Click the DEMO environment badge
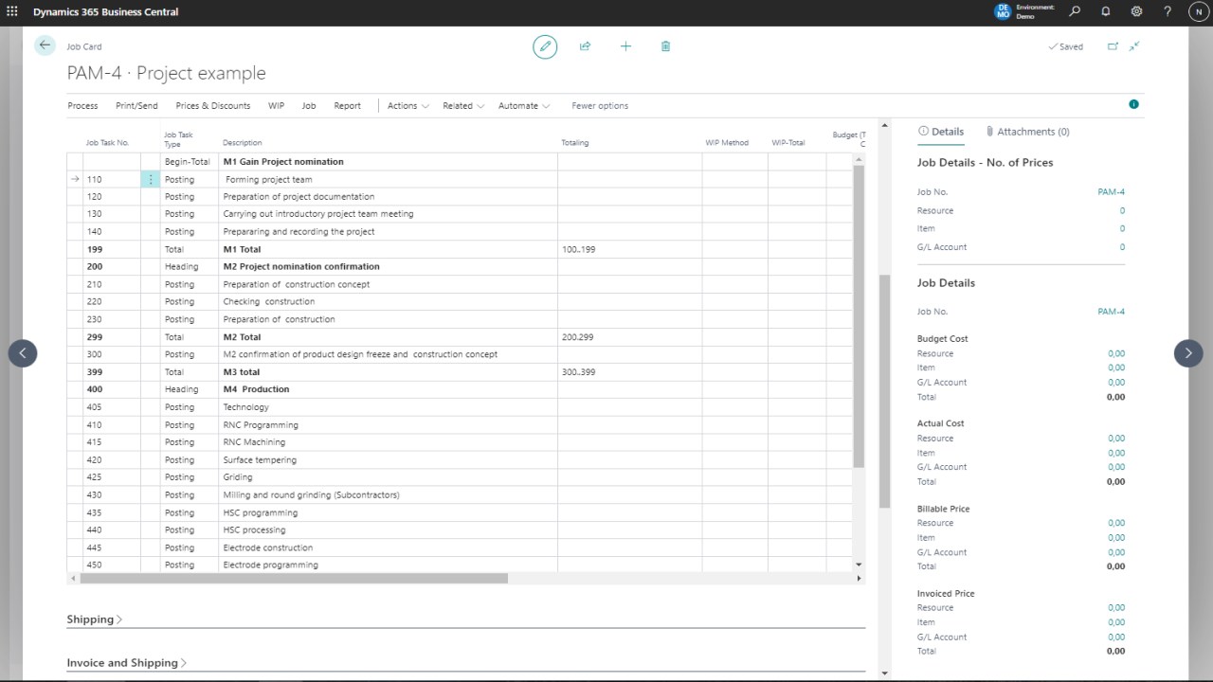Screen dimensions: 1213x682 tap(1003, 12)
